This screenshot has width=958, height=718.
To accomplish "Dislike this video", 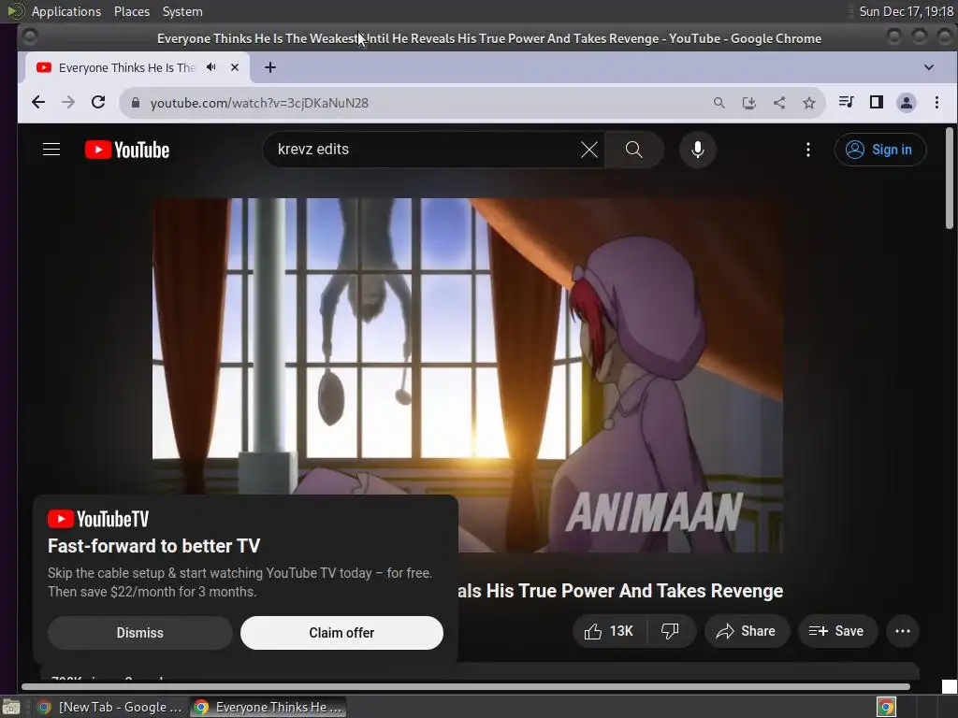I will (x=670, y=631).
